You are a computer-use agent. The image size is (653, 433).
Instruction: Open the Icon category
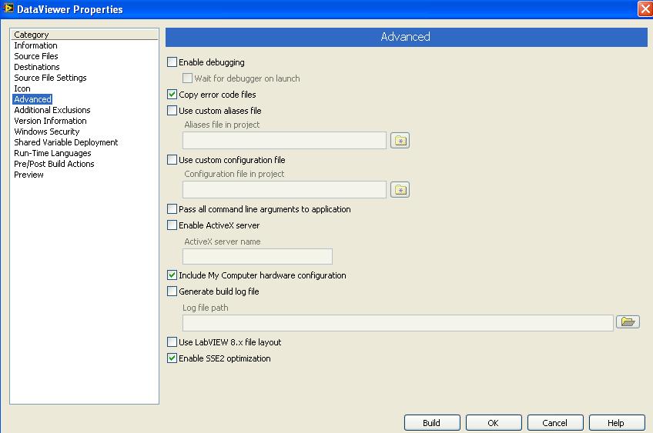click(22, 88)
